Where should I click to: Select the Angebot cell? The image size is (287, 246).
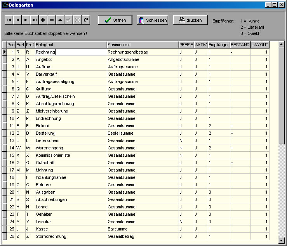click(71, 59)
